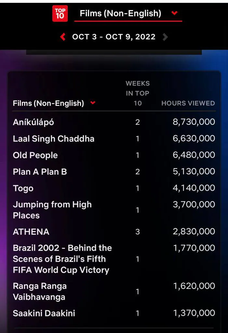The image size is (228, 333).
Task: Click the Weeks in Top 10 header
Action: point(138,93)
